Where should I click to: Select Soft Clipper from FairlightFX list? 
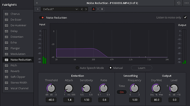click(x=18, y=77)
